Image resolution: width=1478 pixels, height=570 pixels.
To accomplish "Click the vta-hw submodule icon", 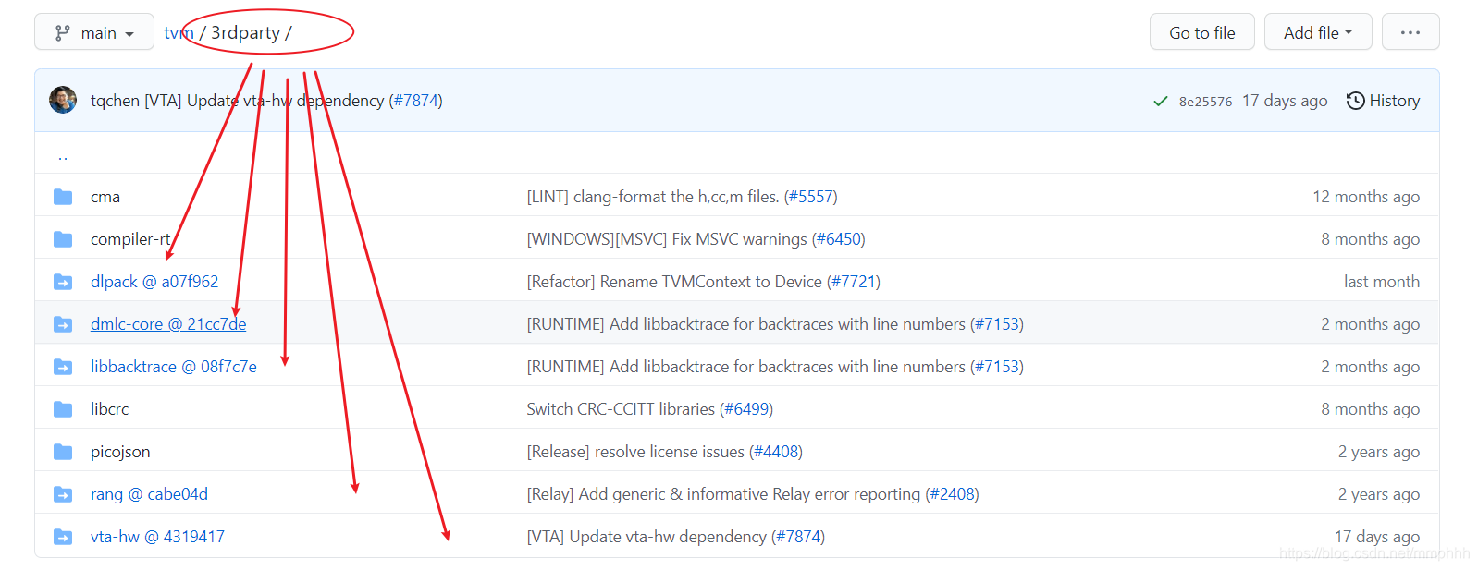I will (63, 537).
